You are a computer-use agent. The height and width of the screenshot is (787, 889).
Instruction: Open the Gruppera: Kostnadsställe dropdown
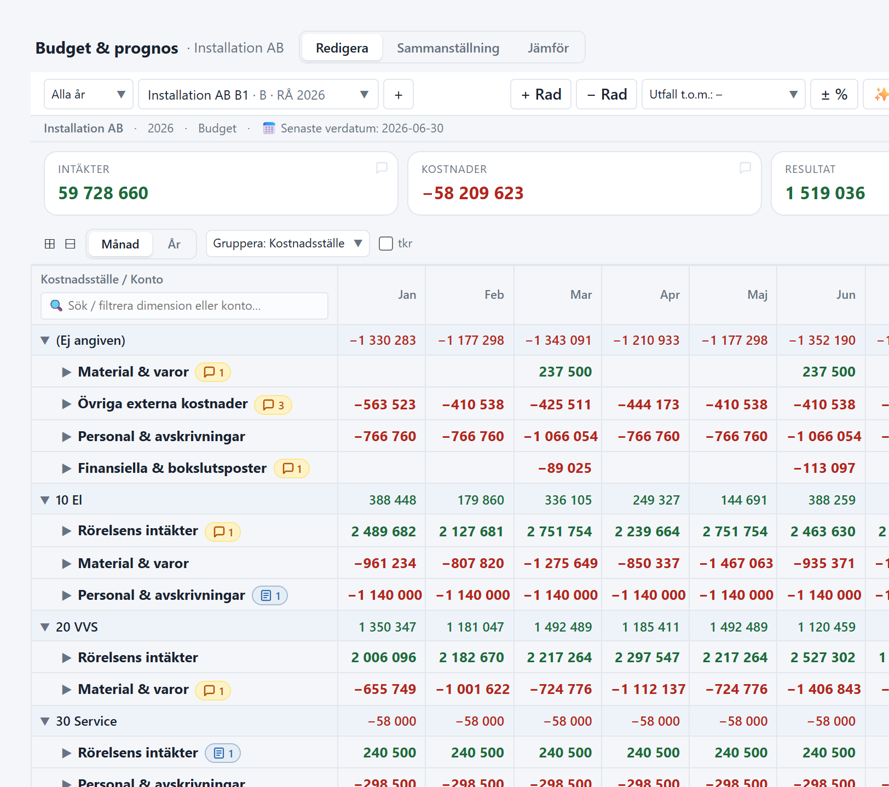288,244
